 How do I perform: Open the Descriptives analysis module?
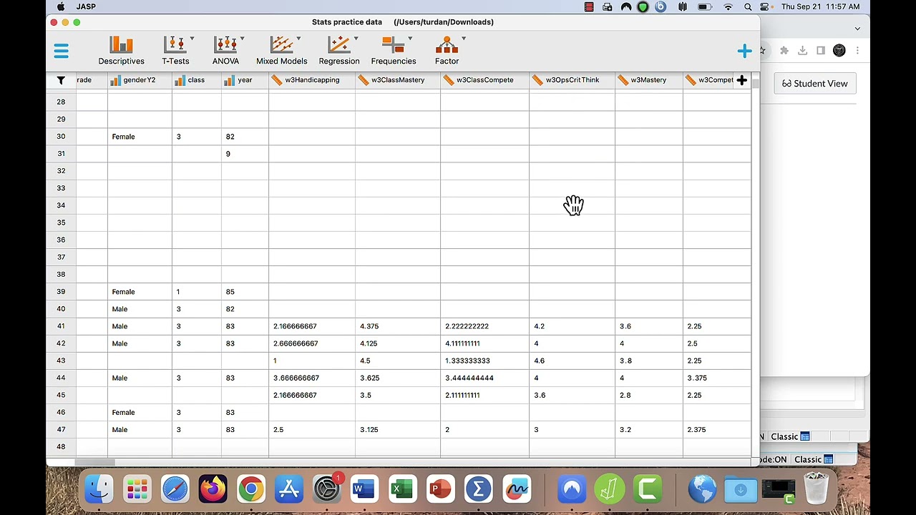[121, 51]
